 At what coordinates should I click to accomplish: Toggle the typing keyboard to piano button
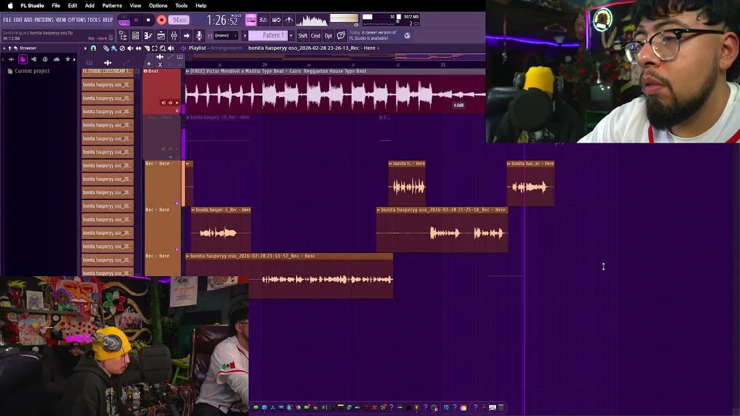coord(251,20)
